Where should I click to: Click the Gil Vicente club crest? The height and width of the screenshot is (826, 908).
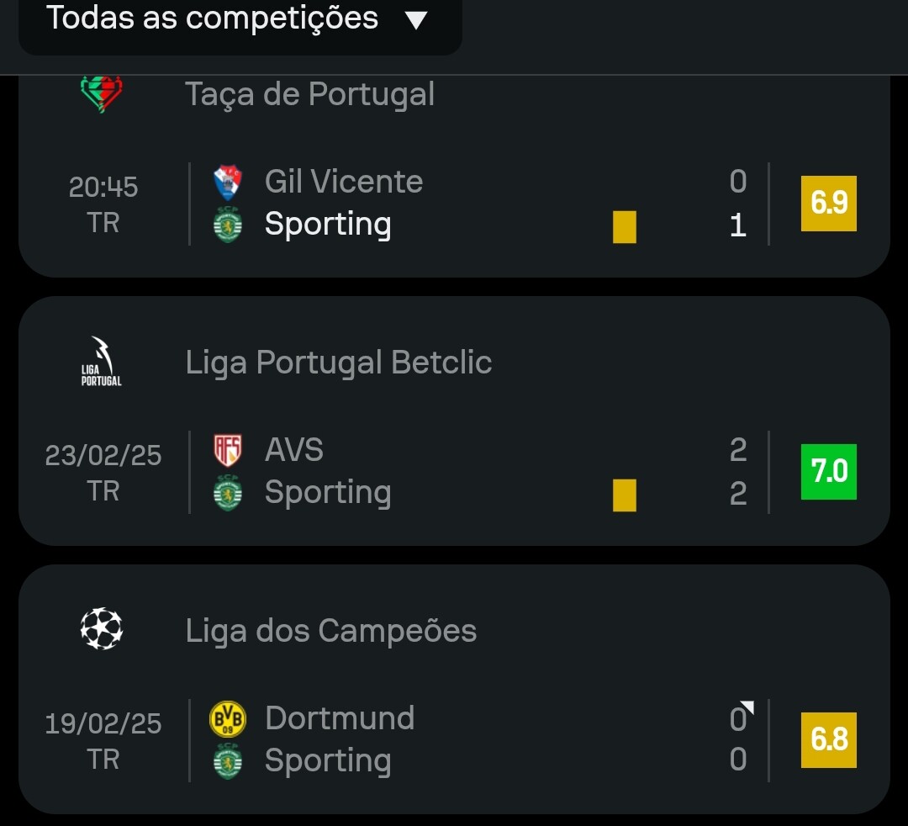coord(228,182)
